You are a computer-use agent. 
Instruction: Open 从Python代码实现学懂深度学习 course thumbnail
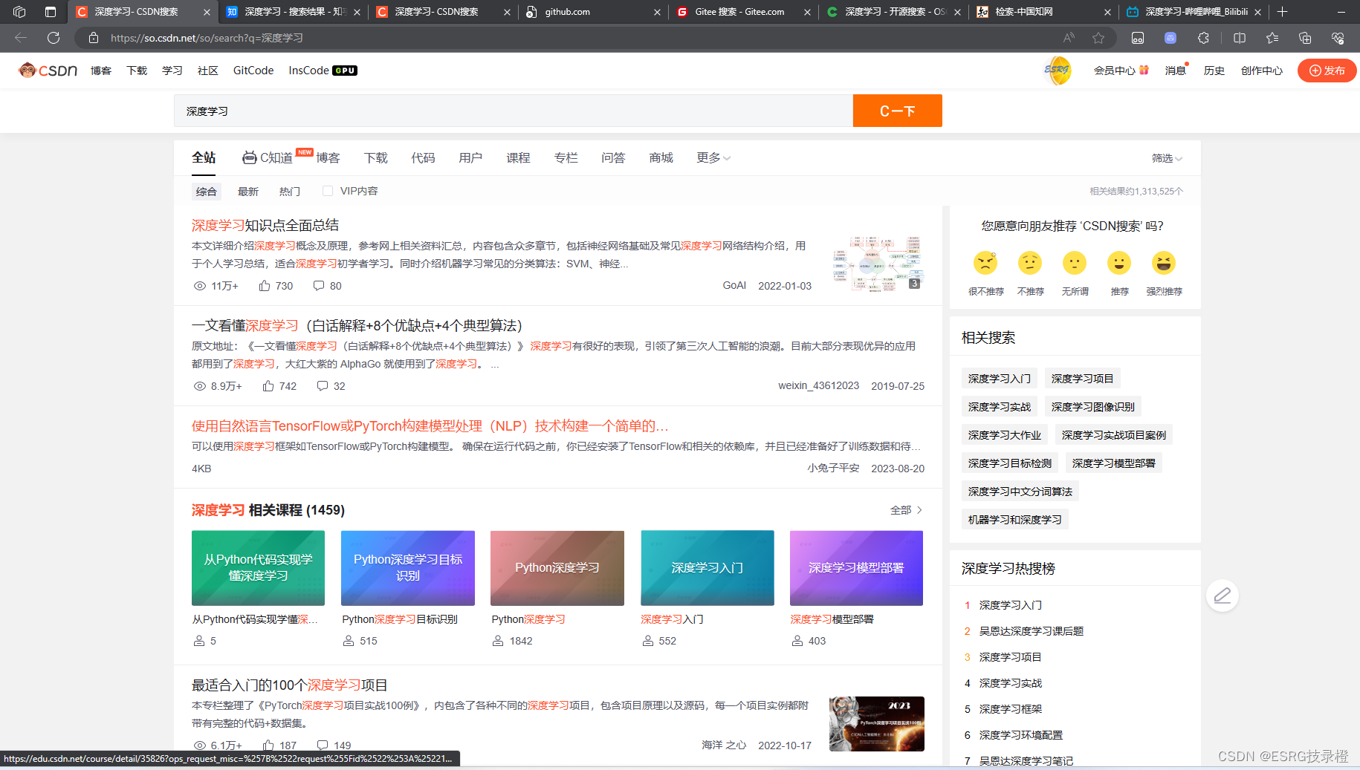258,568
